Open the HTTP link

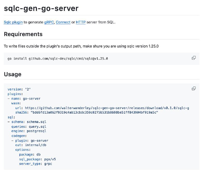coord(81,22)
